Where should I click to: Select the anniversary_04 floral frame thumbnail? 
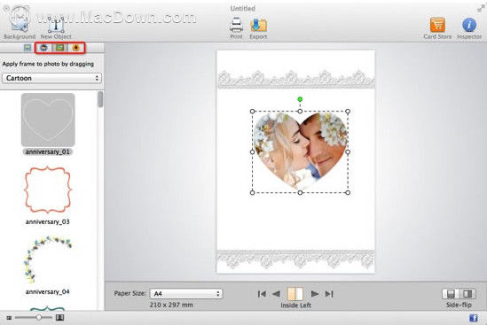pos(48,259)
